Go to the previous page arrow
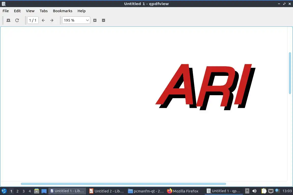Viewport: 293px width, 195px height. pos(43,20)
